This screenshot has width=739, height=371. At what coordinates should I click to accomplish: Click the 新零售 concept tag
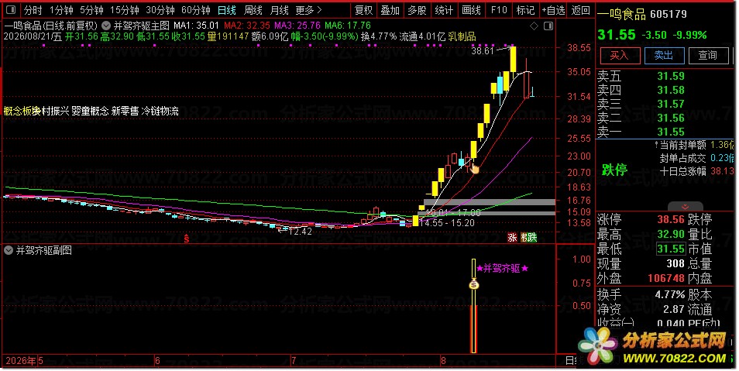pyautogui.click(x=125, y=112)
